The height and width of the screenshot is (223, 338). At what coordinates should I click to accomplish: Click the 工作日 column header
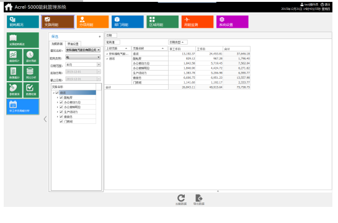click(x=209, y=49)
